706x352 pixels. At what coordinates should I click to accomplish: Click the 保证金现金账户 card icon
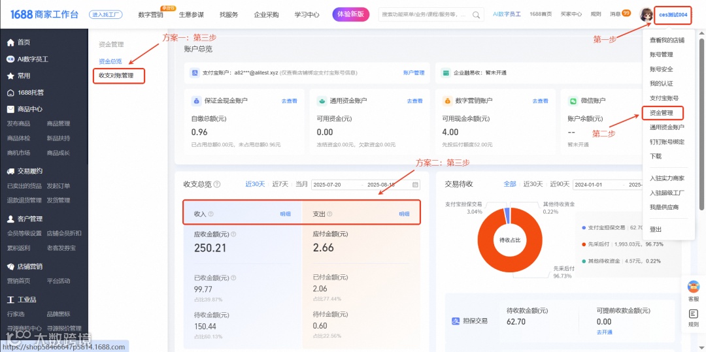[195, 101]
